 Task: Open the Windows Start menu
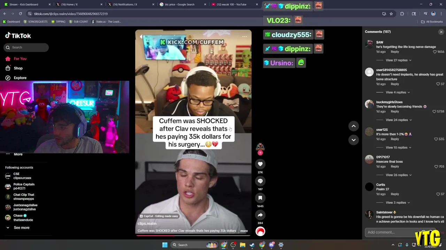click(165, 245)
